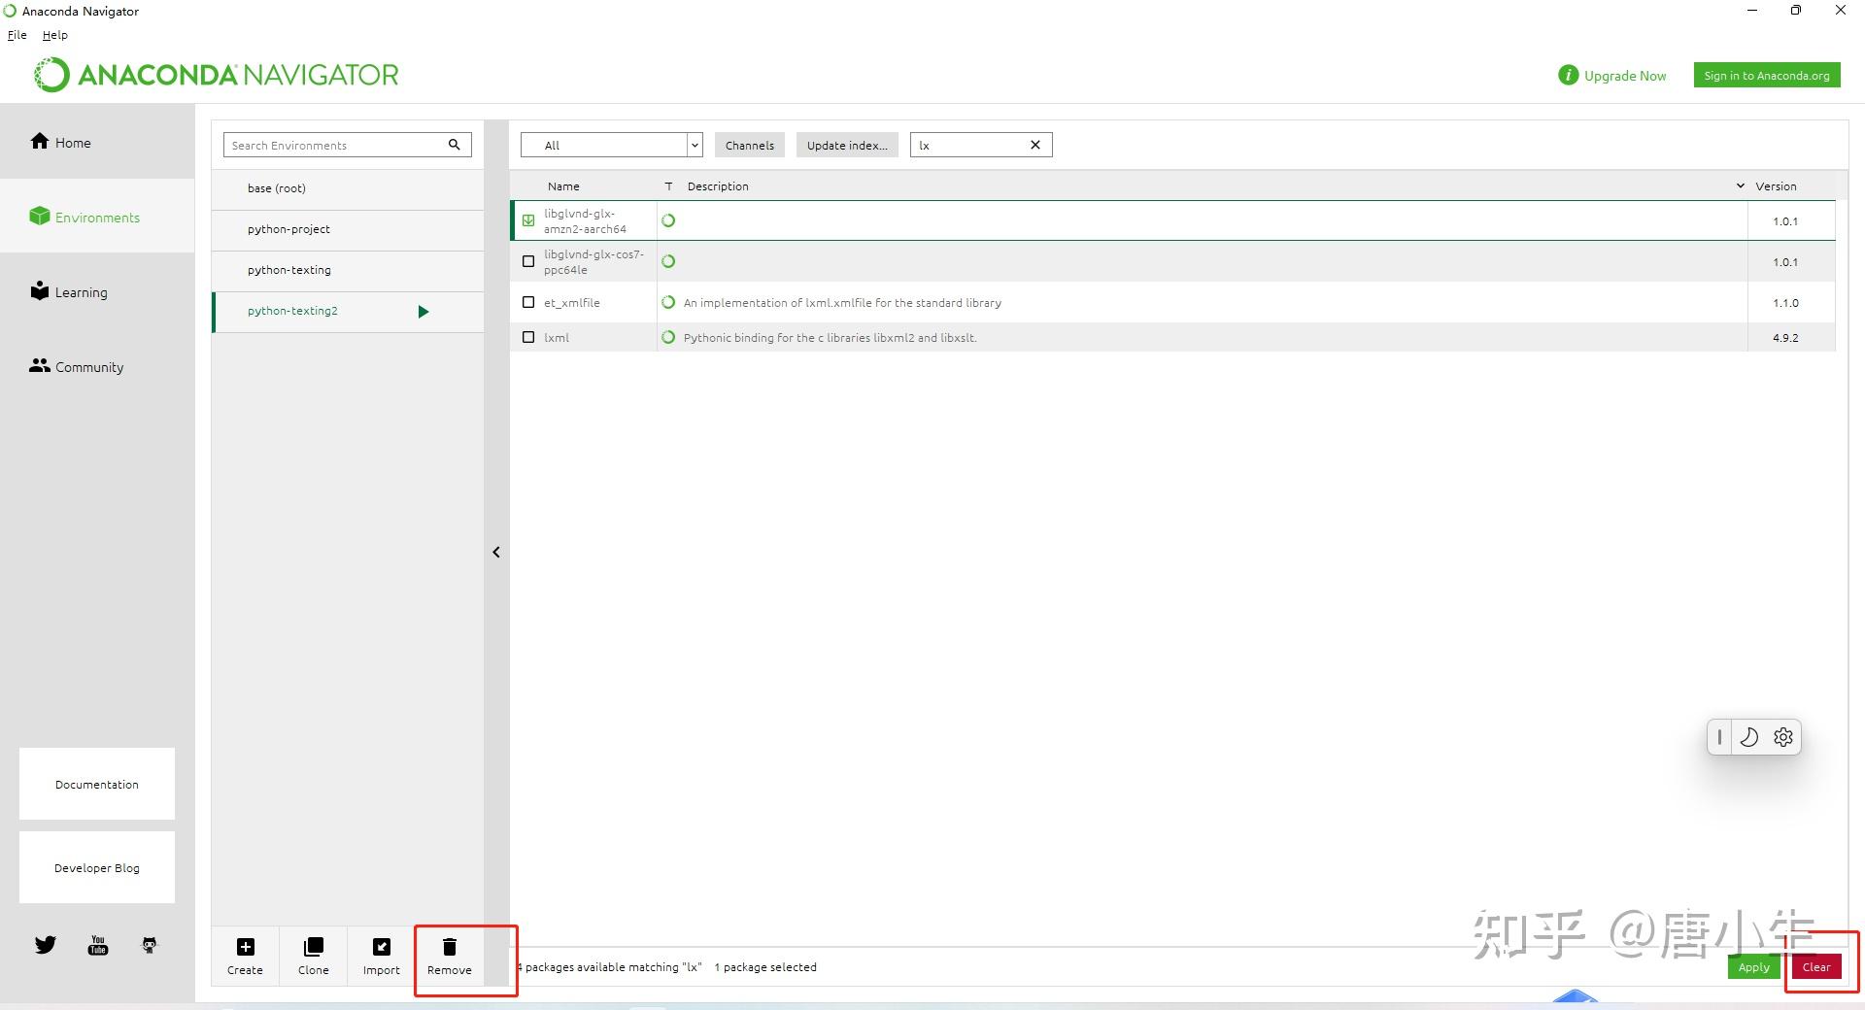Click the Channels button
1865x1010 pixels.
coord(750,145)
